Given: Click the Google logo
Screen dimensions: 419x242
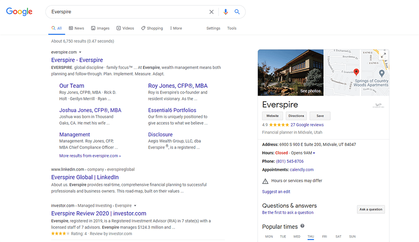Looking at the screenshot, I should coord(19,12).
